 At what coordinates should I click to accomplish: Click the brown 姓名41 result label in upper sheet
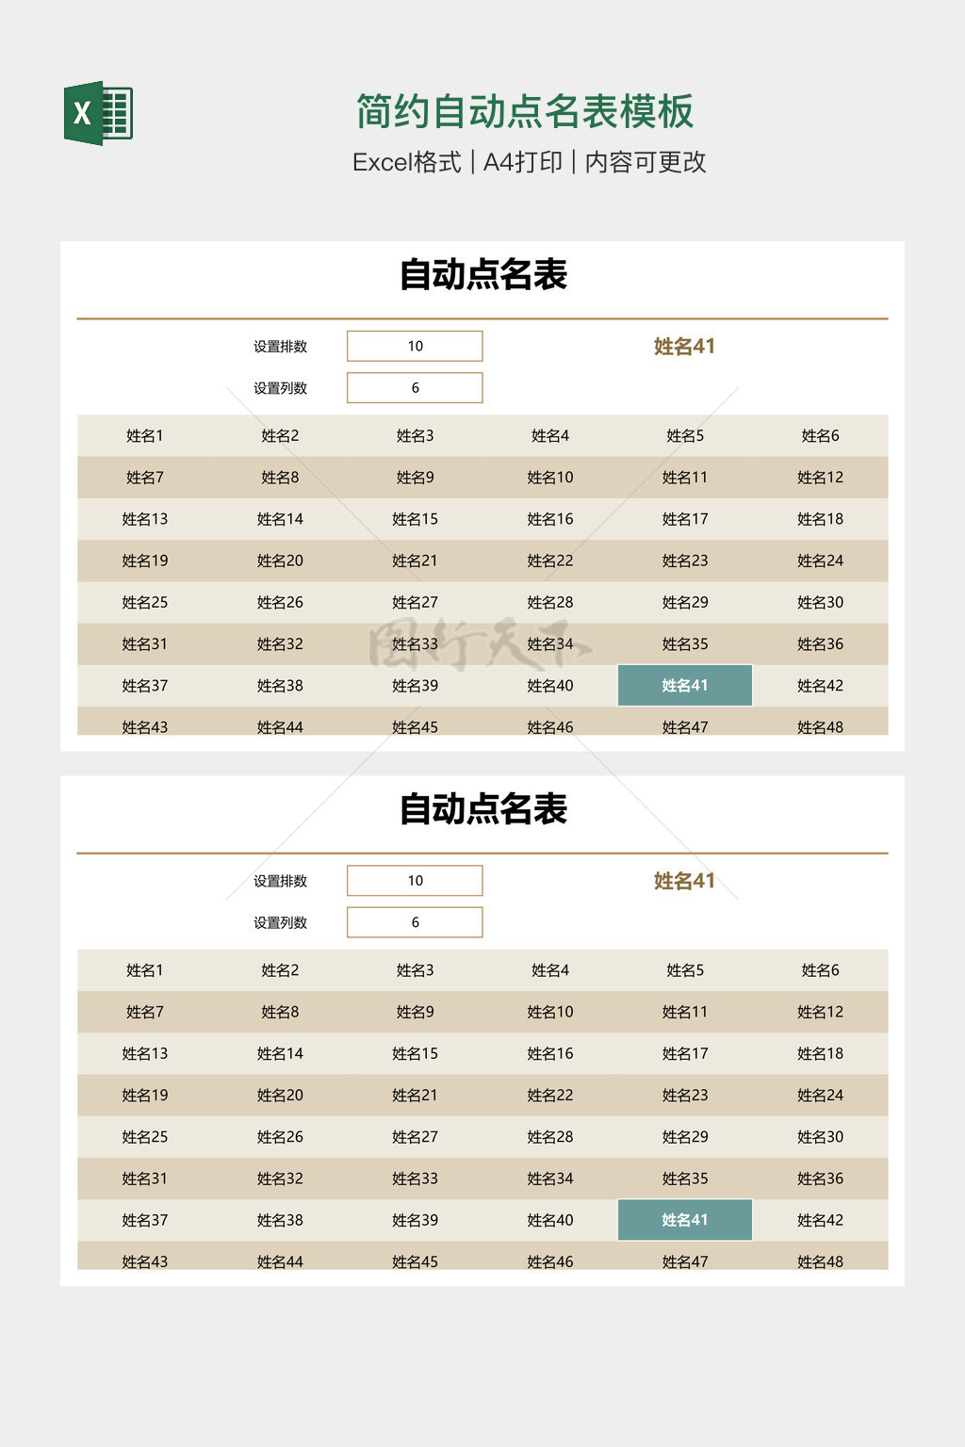[x=684, y=347]
